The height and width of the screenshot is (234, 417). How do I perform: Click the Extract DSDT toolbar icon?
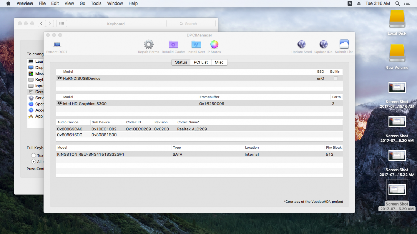coord(57,45)
